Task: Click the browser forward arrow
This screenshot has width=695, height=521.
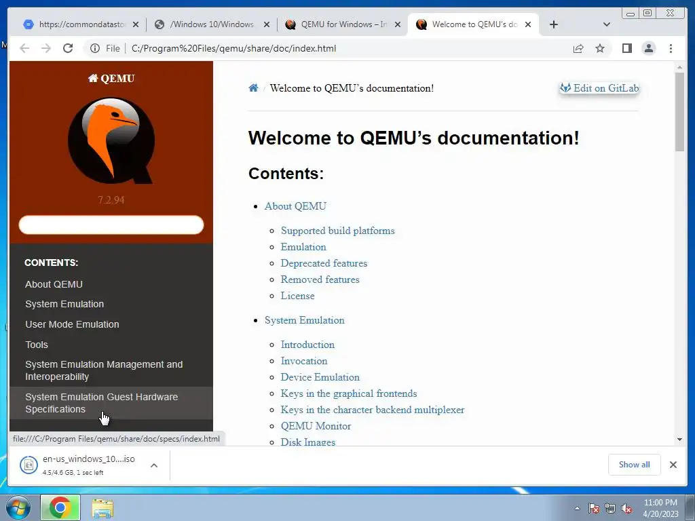Action: point(46,48)
